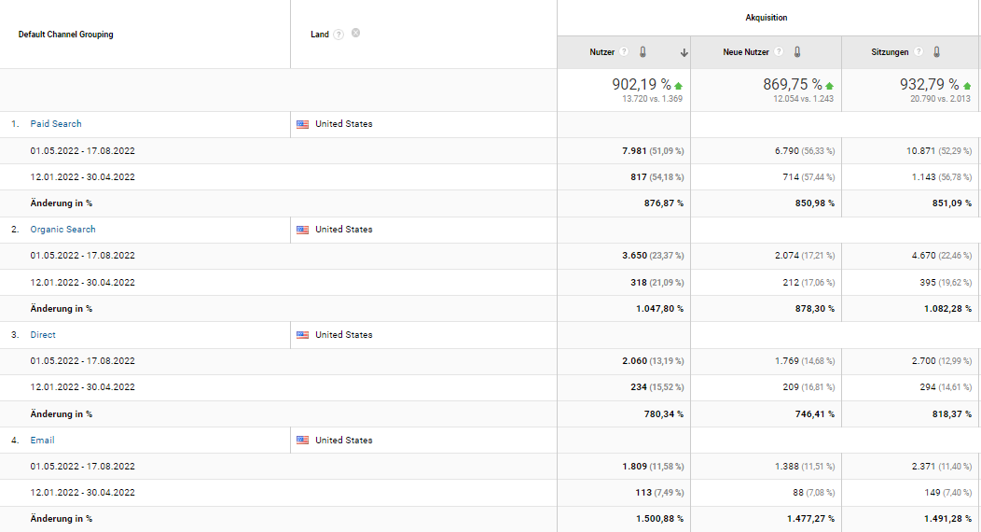This screenshot has width=981, height=532.
Task: Click the Land dimension header label
Action: (320, 35)
